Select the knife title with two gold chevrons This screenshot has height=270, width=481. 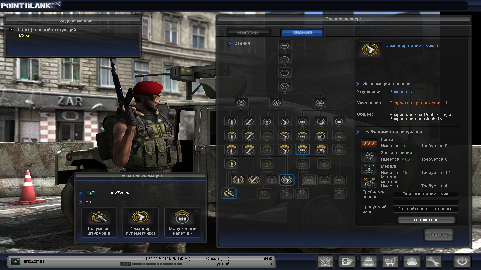249,149
